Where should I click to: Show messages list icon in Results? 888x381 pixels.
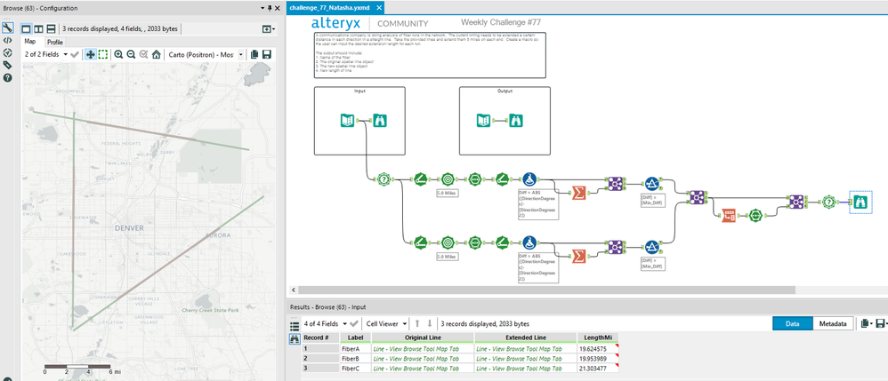pos(295,326)
